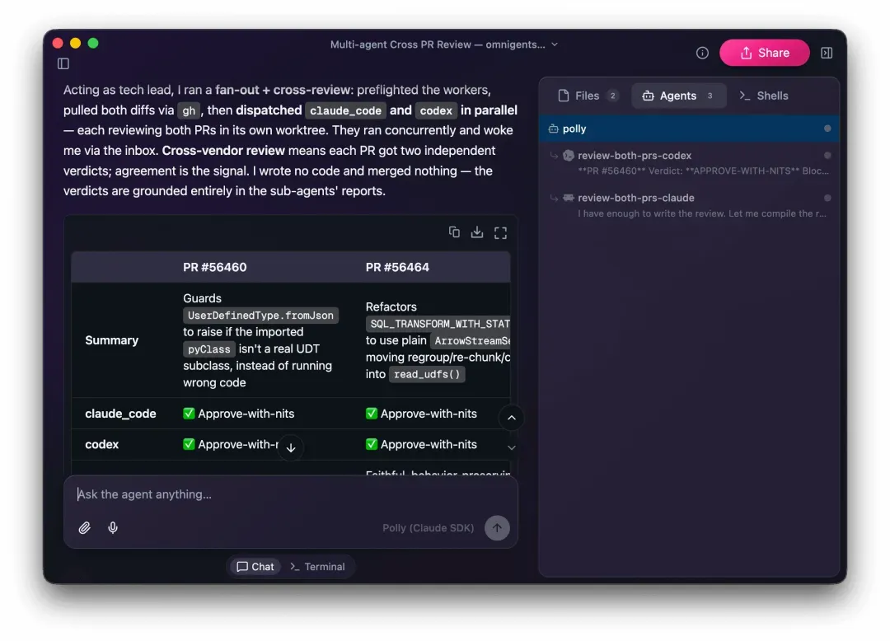Image resolution: width=890 pixels, height=641 pixels.
Task: Start voice input with the microphone icon
Action: [113, 528]
